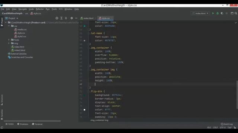
Task: Open the Terminal tool window
Action: 37,124
